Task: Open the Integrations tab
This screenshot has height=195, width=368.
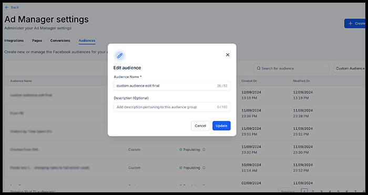Action: click(14, 40)
